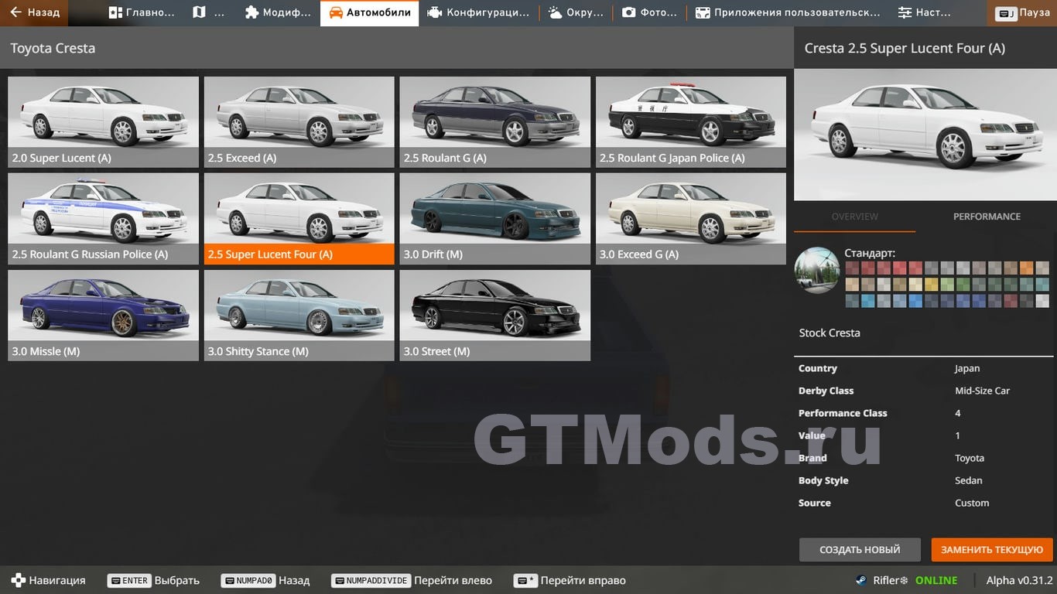1057x594 pixels.
Task: Click the Performance Class label
Action: [x=843, y=413]
